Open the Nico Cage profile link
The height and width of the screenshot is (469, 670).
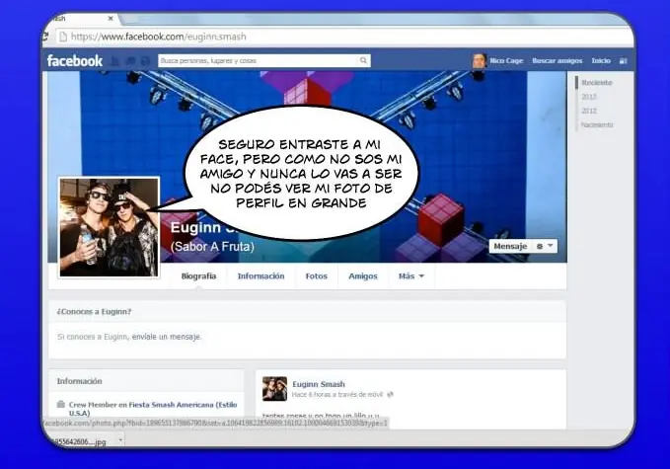[506, 60]
